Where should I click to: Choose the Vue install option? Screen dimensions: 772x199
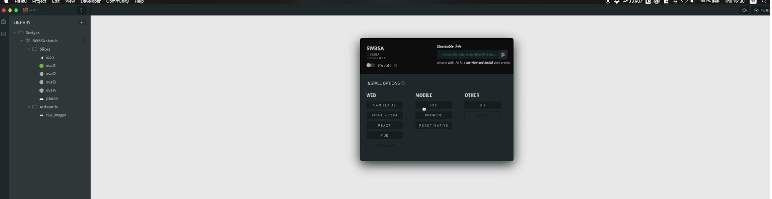384,135
